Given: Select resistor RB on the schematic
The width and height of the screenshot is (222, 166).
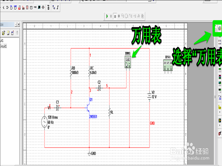Looking at the screenshot, I should pyautogui.click(x=71, y=72).
